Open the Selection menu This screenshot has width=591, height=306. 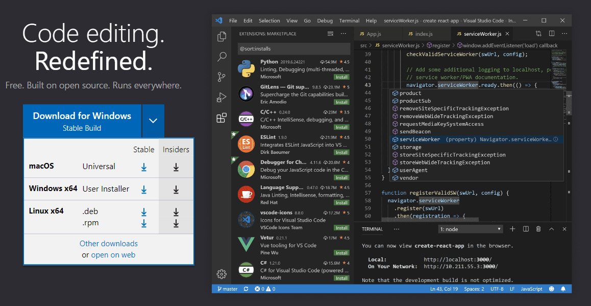click(269, 21)
